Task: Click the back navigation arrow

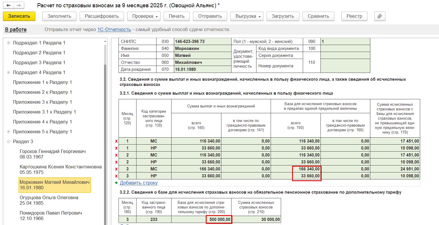Action: pyautogui.click(x=9, y=6)
